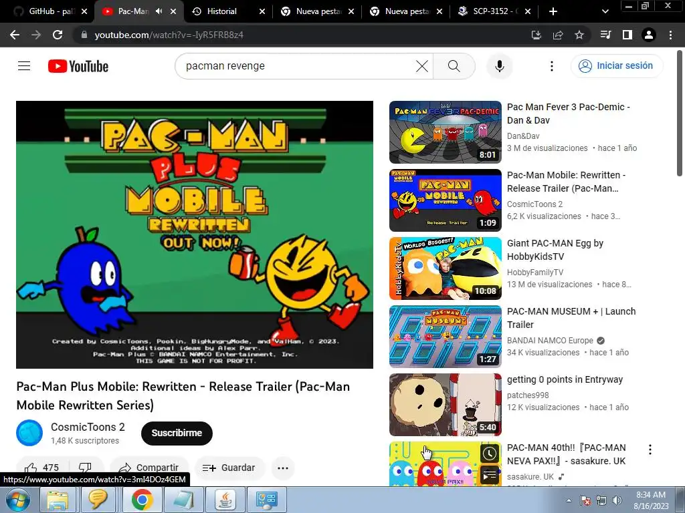
Task: Open the Windows Start button
Action: [17, 500]
